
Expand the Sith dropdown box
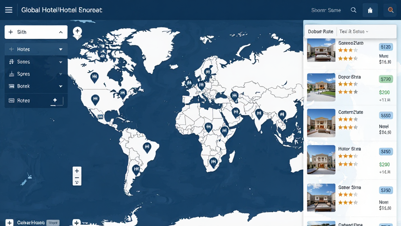(36, 32)
